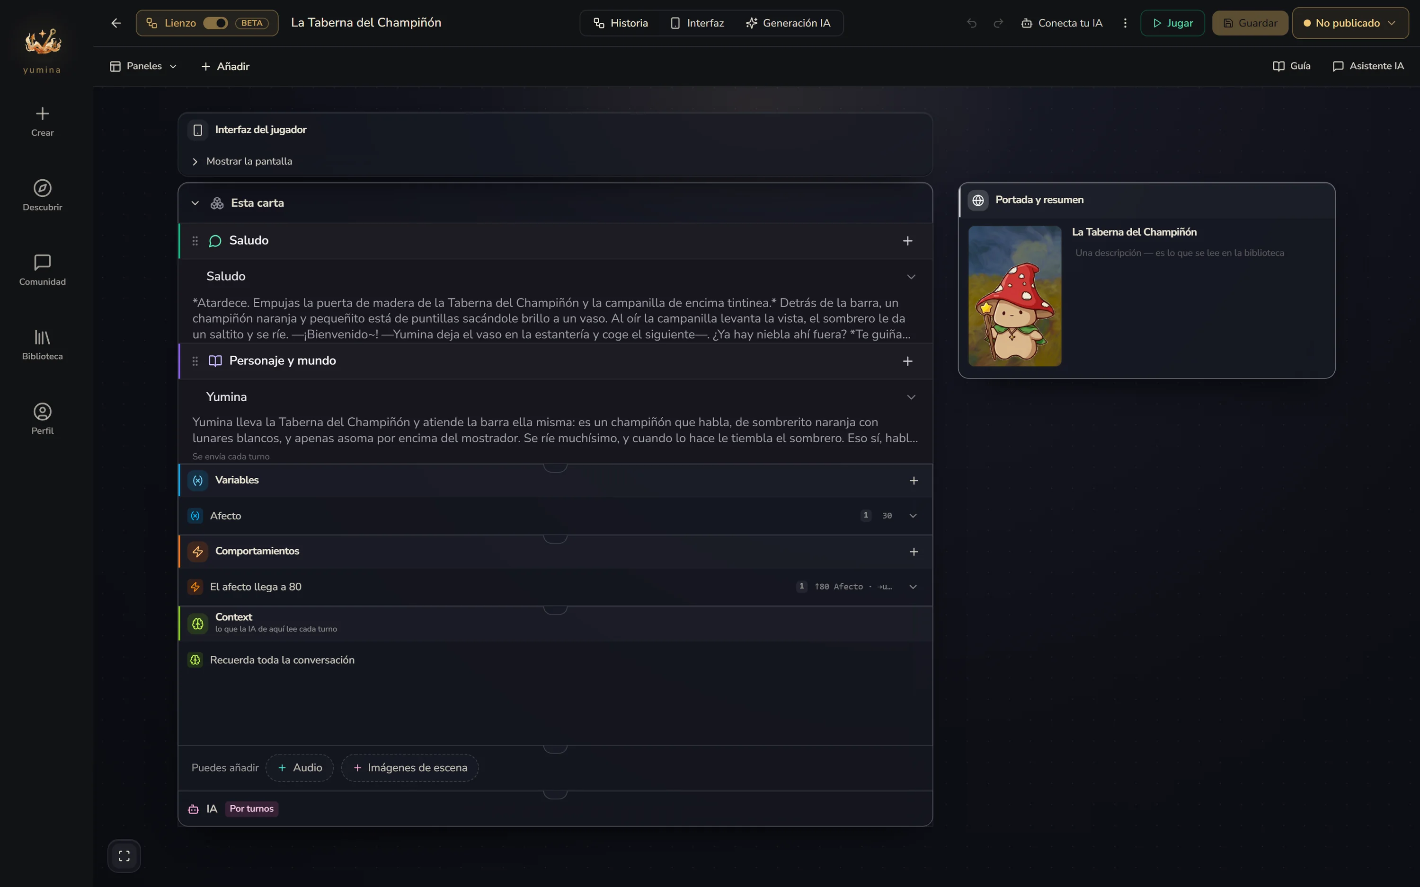Click the Guardar button
Image resolution: width=1420 pixels, height=887 pixels.
[1251, 23]
